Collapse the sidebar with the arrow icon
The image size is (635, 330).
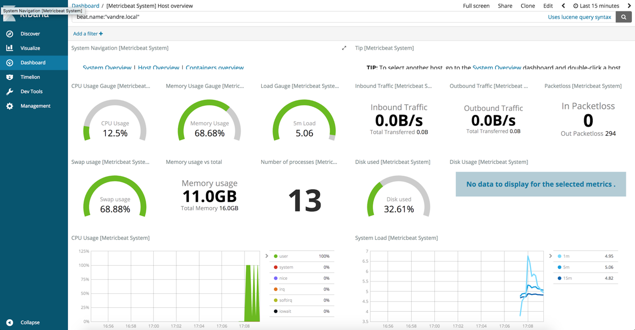click(10, 322)
